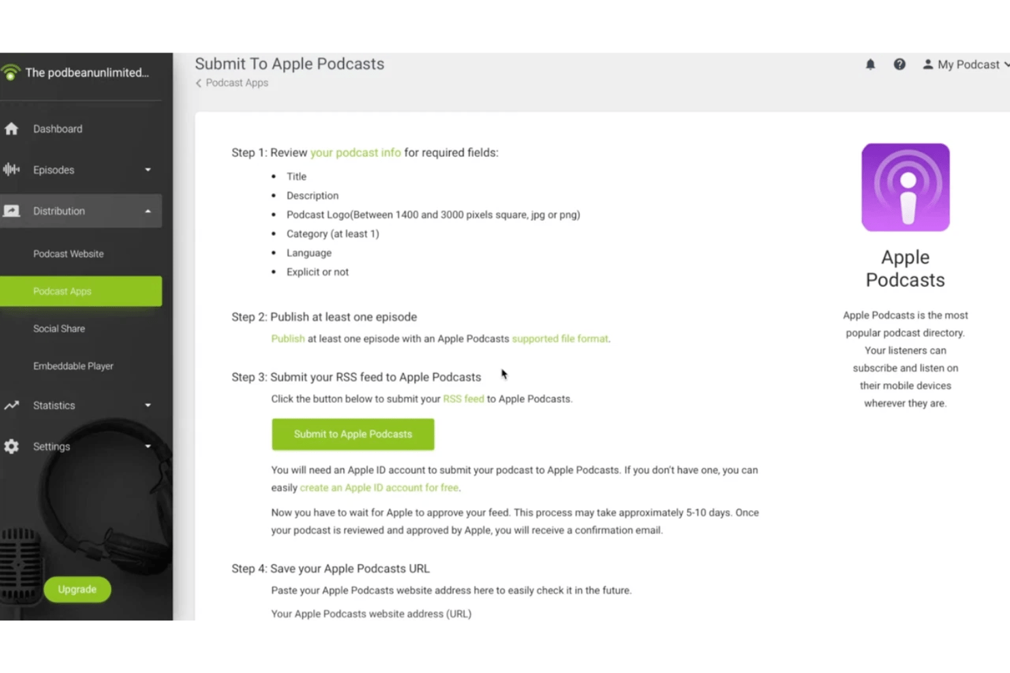
Task: Click the green Upgrade button
Action: [77, 589]
